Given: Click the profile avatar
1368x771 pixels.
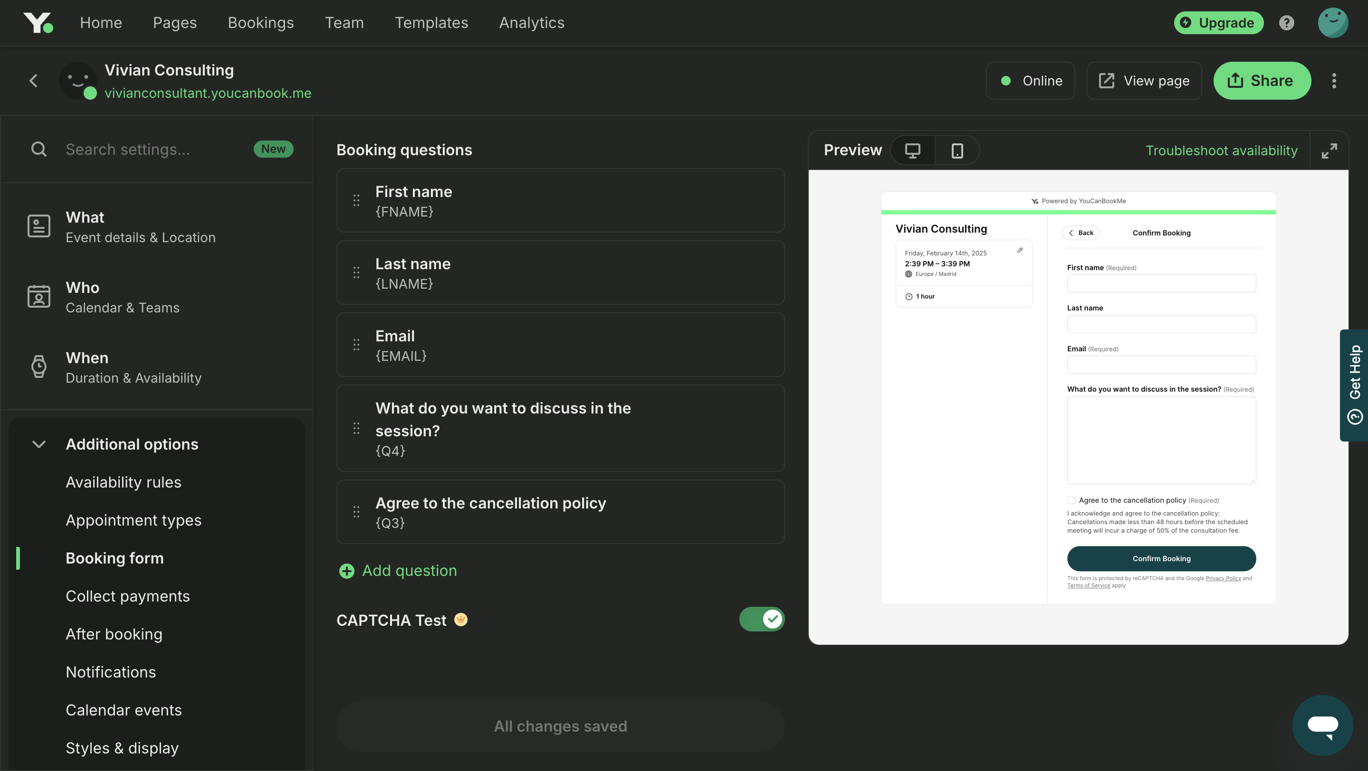Looking at the screenshot, I should [x=1334, y=22].
